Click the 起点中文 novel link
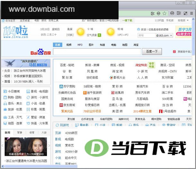Viewport: 196px width, 169px height. point(71,158)
